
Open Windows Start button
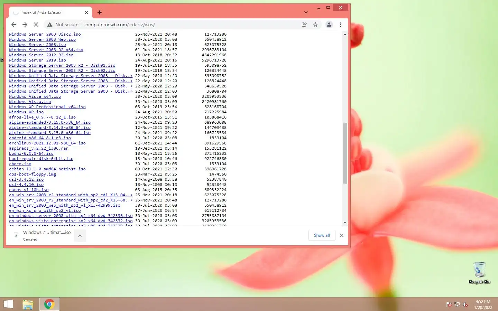pyautogui.click(x=8, y=304)
